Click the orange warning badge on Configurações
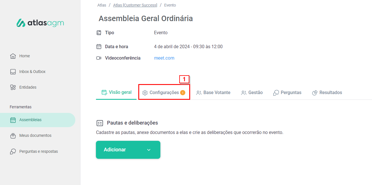 (x=183, y=93)
